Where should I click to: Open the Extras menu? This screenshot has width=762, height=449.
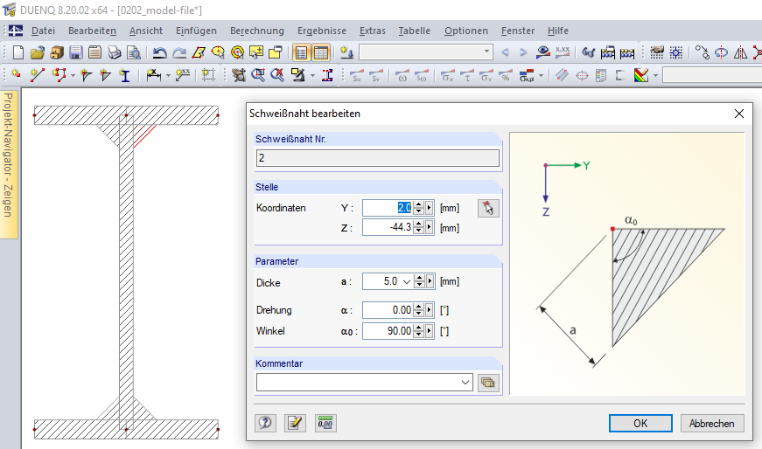pos(373,31)
